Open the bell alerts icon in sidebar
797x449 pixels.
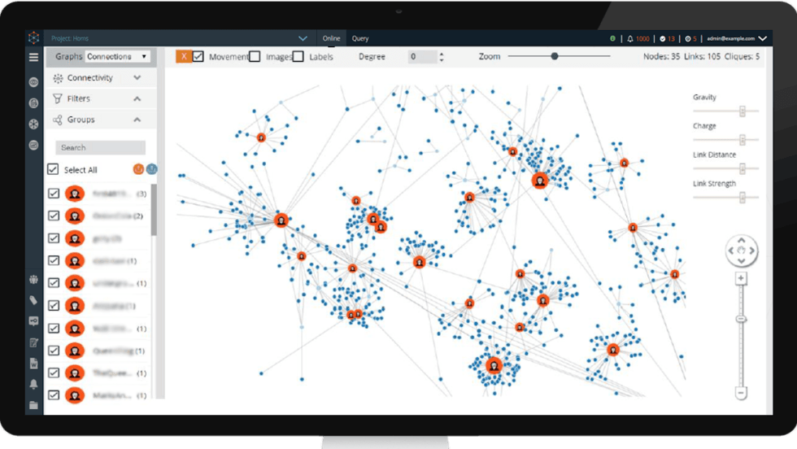pyautogui.click(x=33, y=384)
